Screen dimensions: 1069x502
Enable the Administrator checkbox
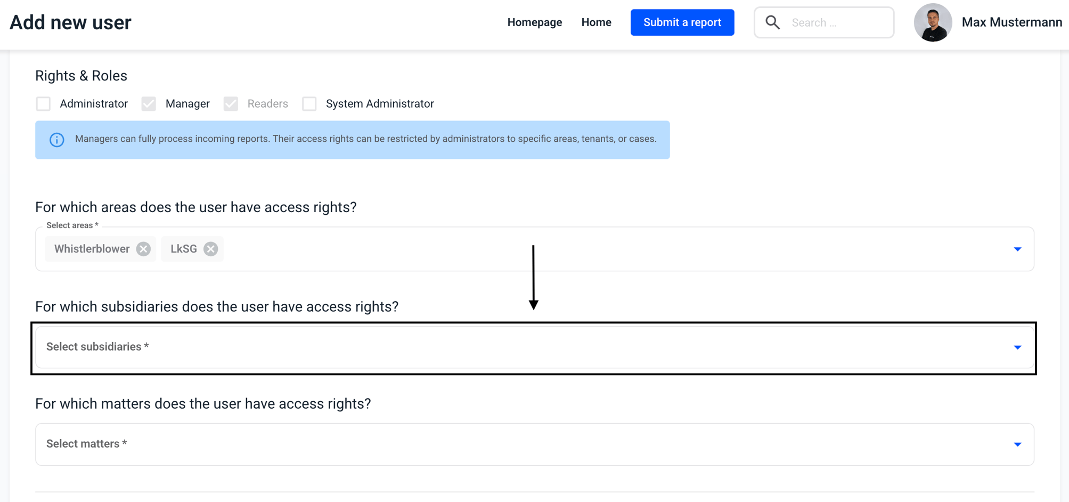click(43, 103)
